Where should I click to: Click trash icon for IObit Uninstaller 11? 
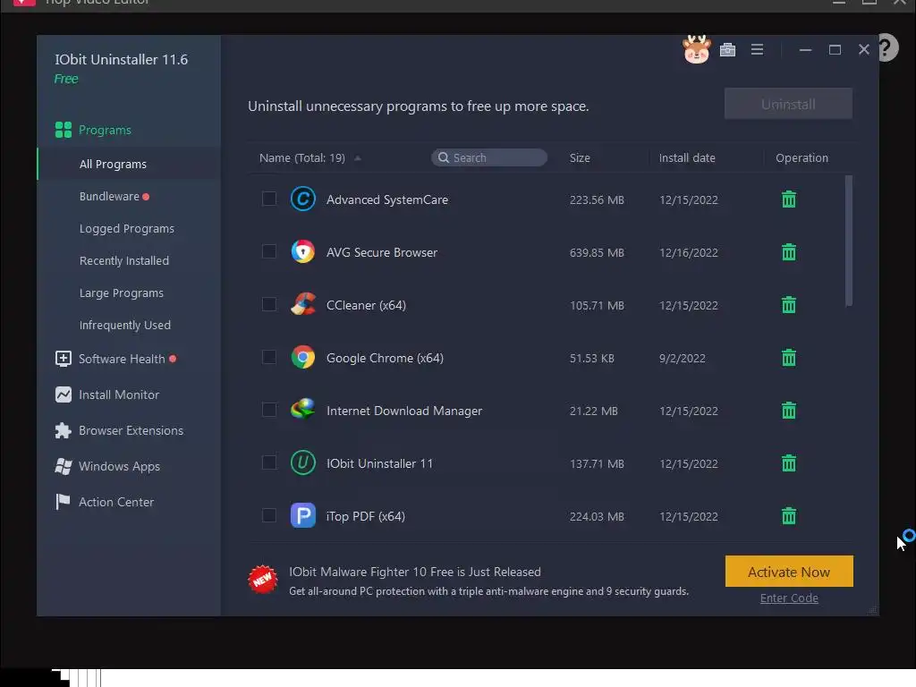tap(789, 463)
